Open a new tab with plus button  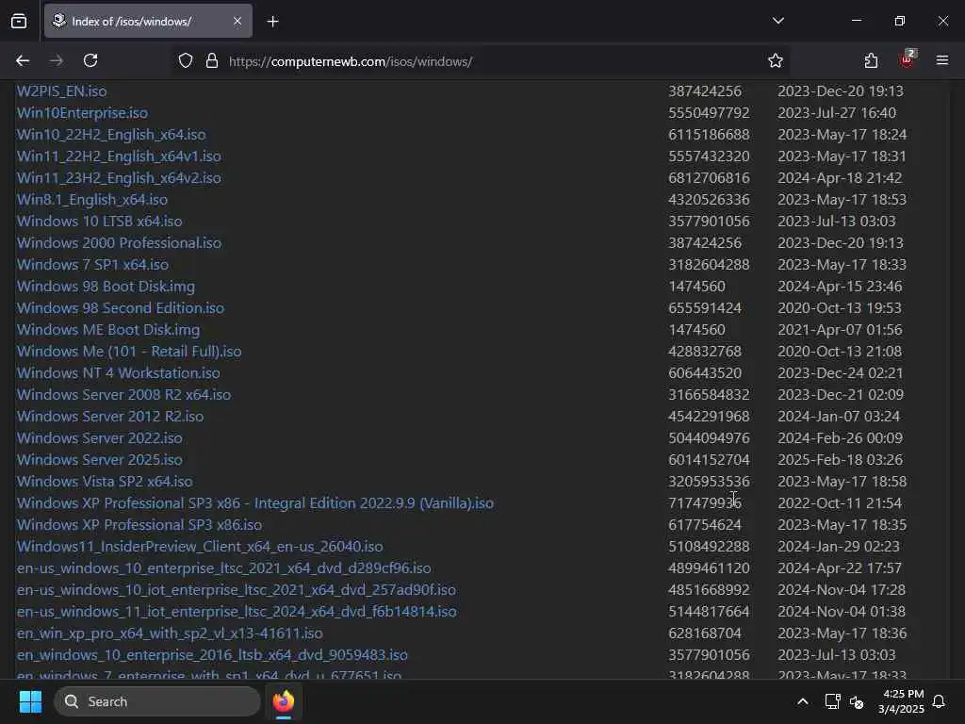coord(272,22)
